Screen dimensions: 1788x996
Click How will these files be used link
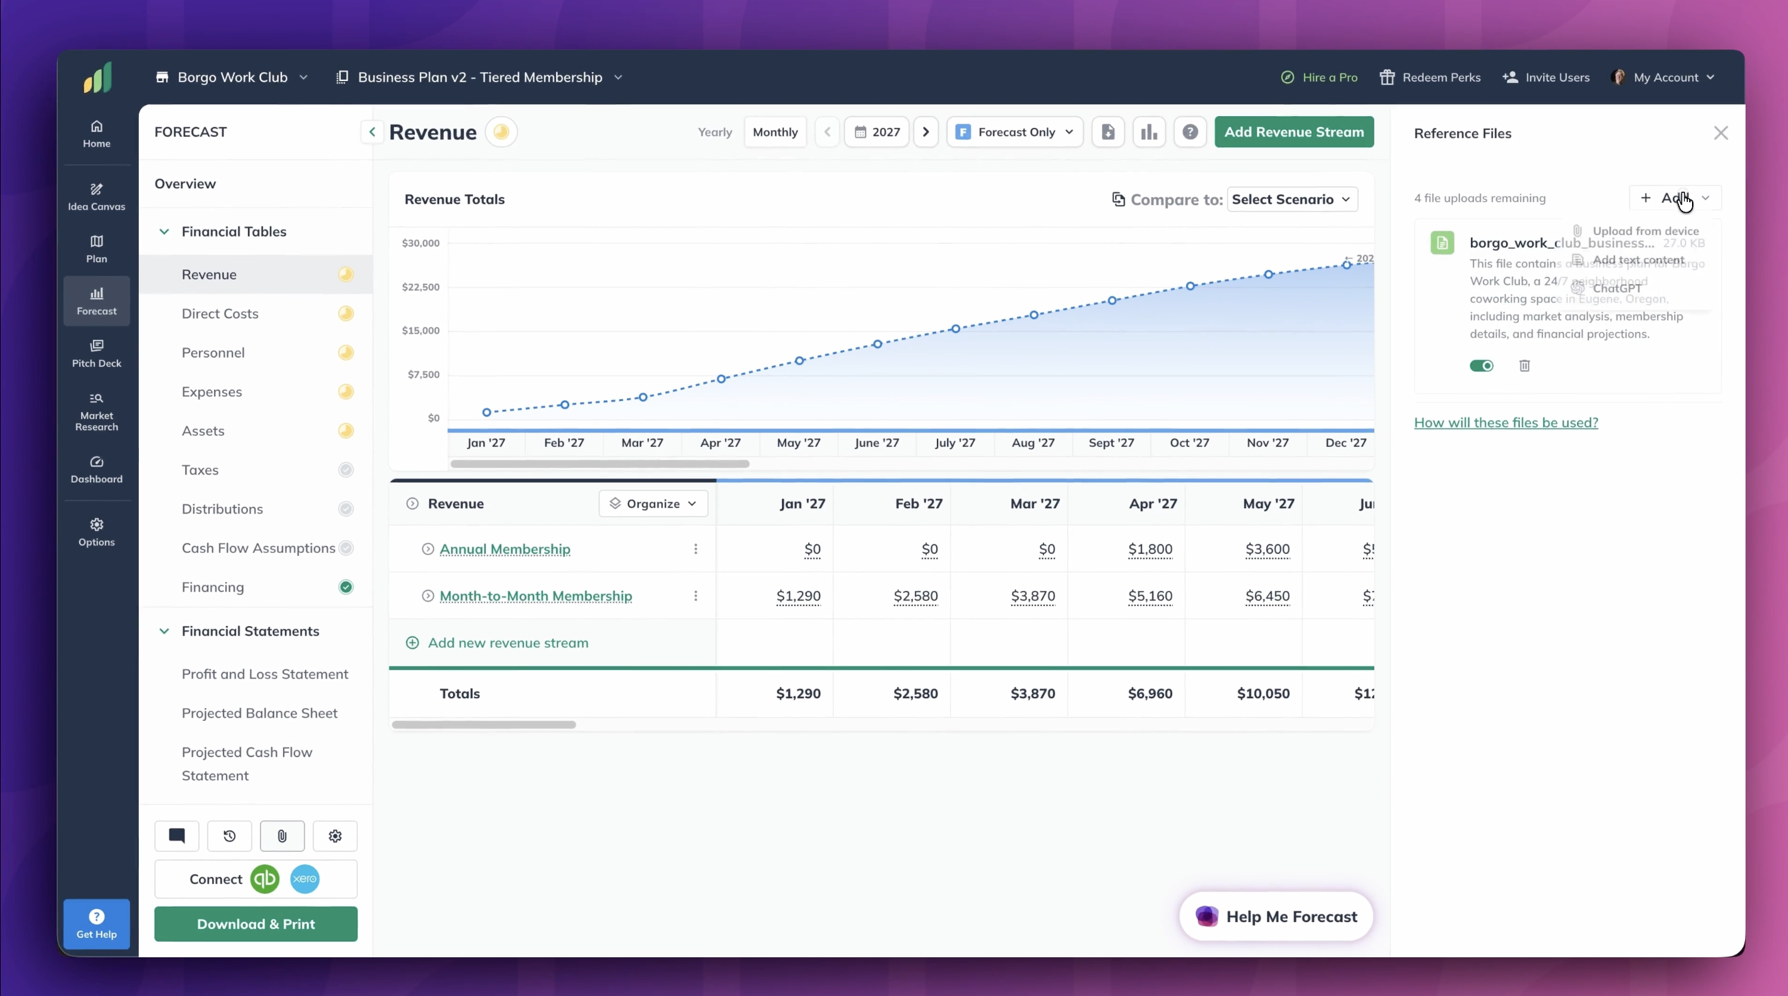[1505, 422]
